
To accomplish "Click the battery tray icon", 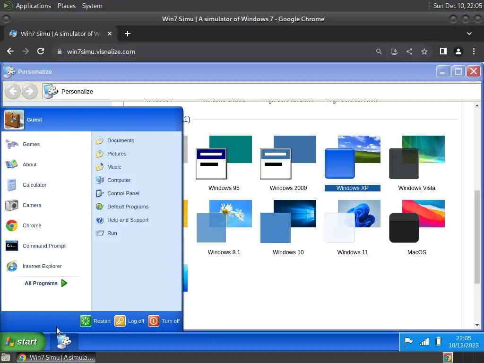I will [438, 341].
